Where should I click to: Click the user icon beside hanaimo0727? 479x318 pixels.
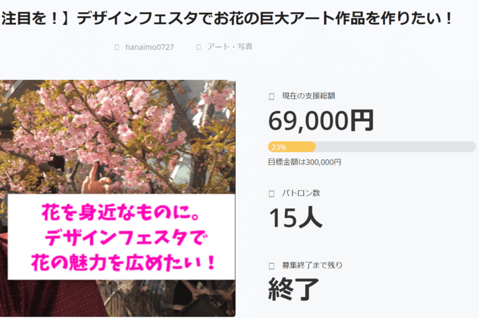(117, 47)
